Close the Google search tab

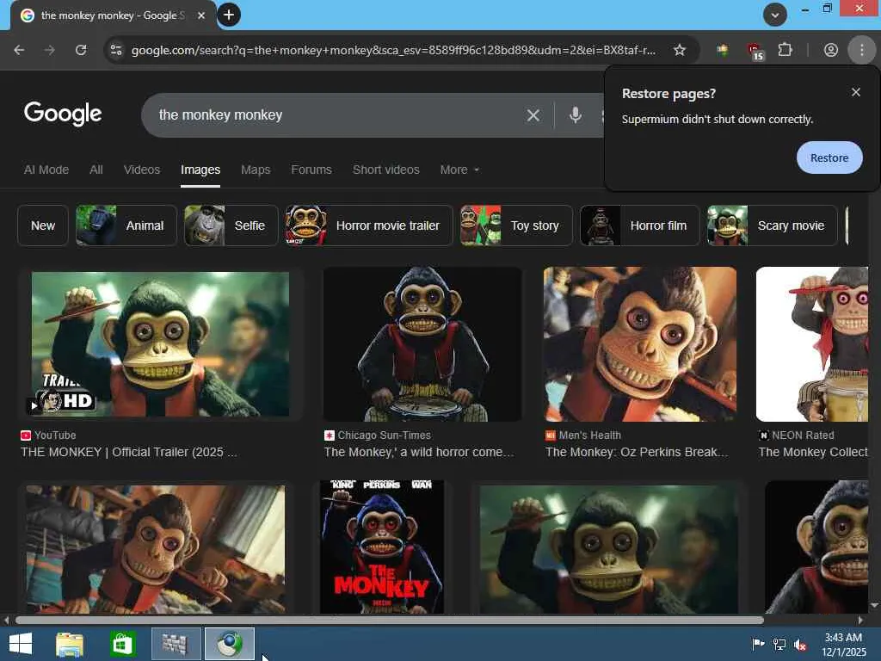tap(201, 15)
